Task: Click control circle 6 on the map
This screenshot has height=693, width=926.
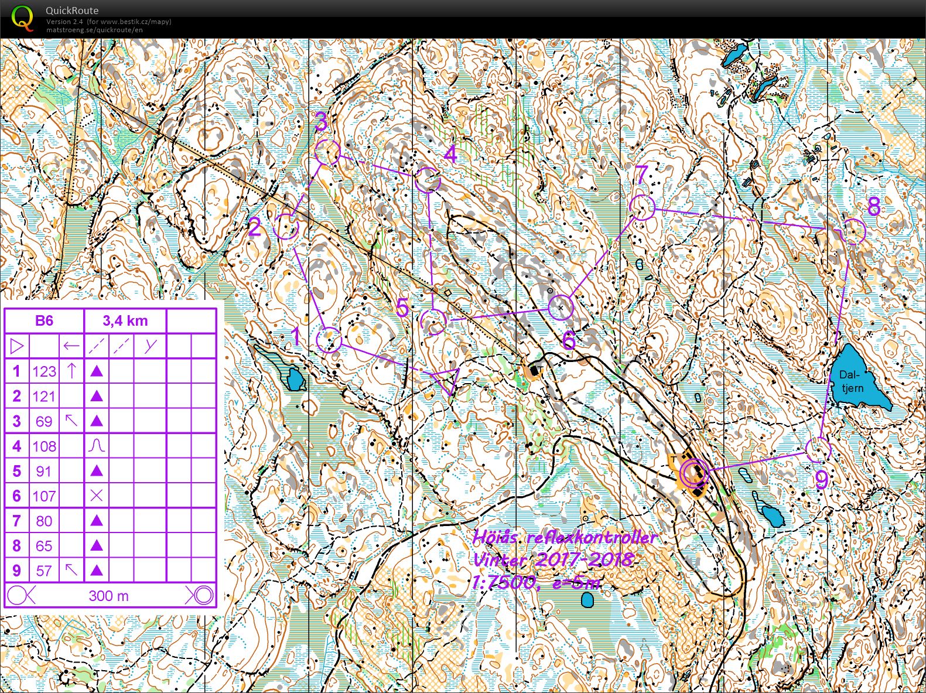Action: (561, 307)
